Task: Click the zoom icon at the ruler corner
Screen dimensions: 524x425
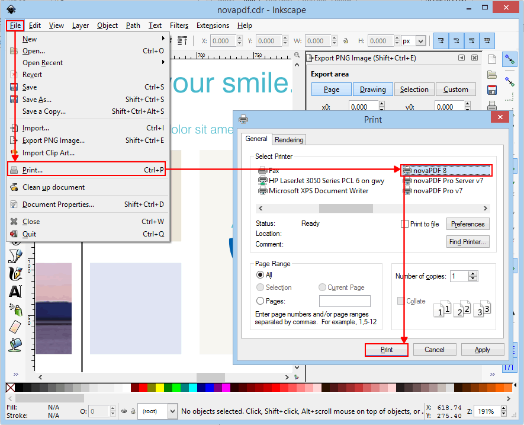Action: (x=297, y=55)
